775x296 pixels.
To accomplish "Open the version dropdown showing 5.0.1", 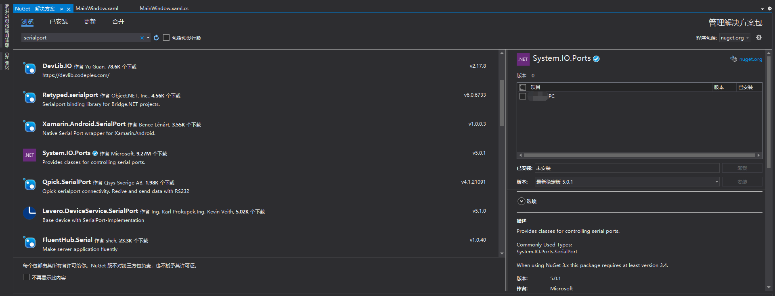I will (x=627, y=182).
